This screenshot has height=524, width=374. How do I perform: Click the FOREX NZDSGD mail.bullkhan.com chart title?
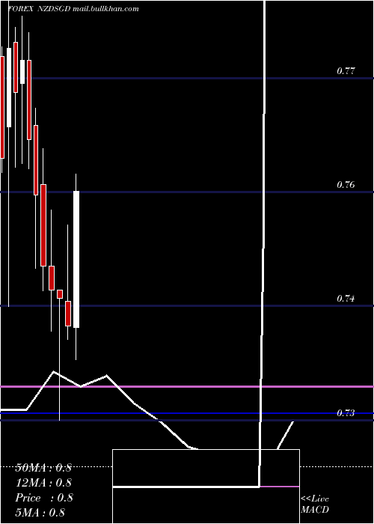[73, 9]
